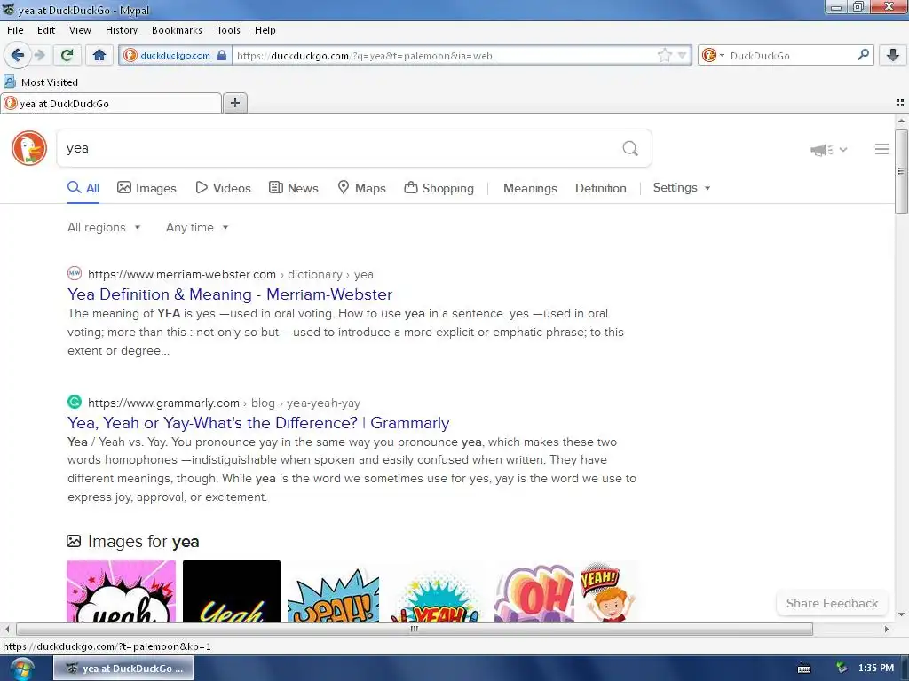Open the Definition tab
909x681 pixels.
coord(601,188)
